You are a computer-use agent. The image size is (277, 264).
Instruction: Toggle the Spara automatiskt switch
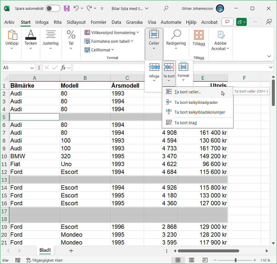pos(53,8)
